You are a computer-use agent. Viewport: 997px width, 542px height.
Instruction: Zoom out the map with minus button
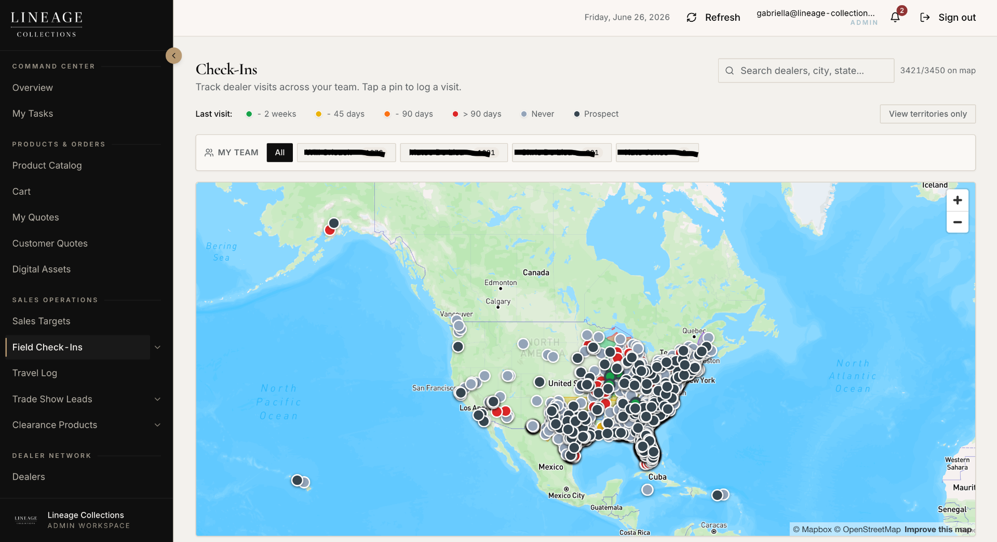(x=958, y=222)
